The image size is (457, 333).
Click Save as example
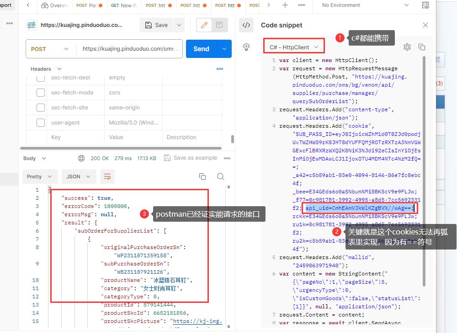[191, 158]
